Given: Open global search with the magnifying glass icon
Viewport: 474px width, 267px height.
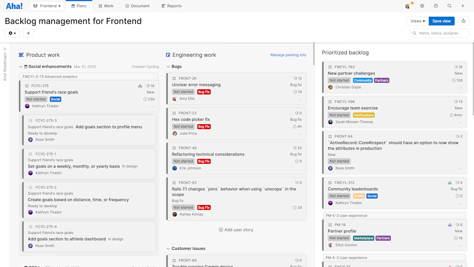Looking at the screenshot, I should [x=449, y=6].
